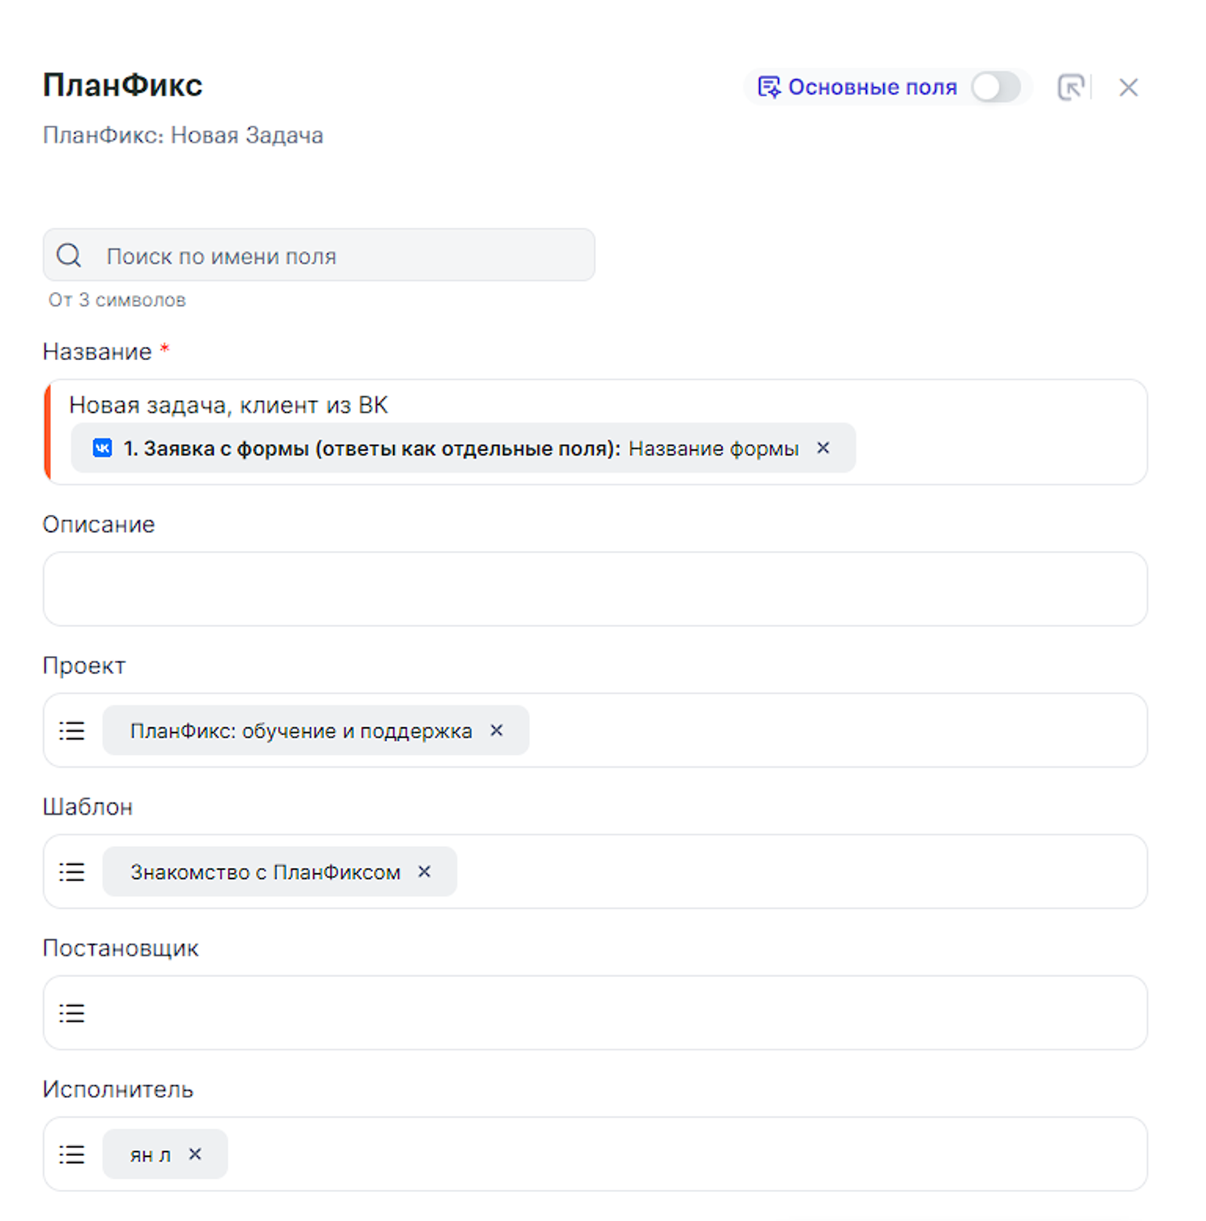Select the Знакомство с ПланФиксом chip
This screenshot has width=1206, height=1221.
(265, 872)
